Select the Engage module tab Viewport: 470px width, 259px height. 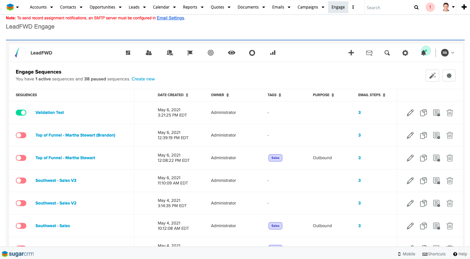click(338, 7)
